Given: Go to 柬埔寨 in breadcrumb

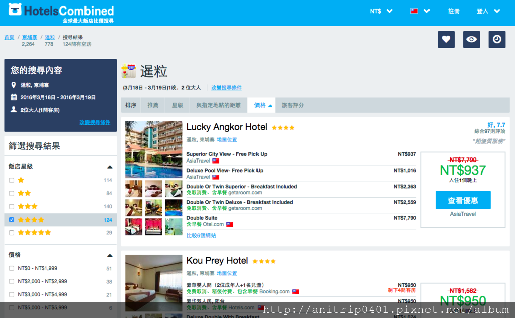Looking at the screenshot, I should tap(30, 37).
